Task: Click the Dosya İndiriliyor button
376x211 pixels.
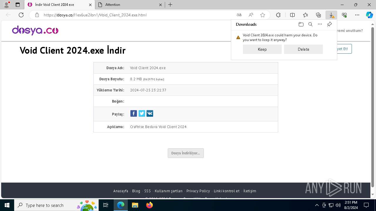Action: [x=186, y=153]
